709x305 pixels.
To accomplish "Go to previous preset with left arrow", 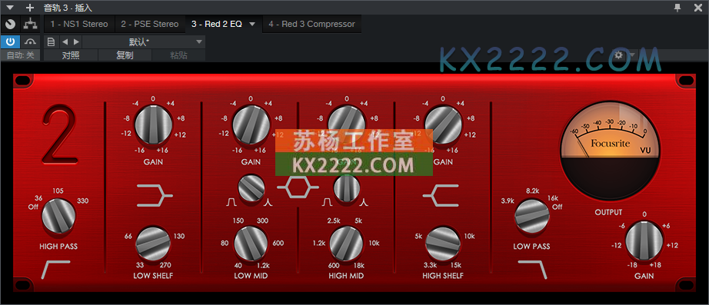I will pos(65,42).
